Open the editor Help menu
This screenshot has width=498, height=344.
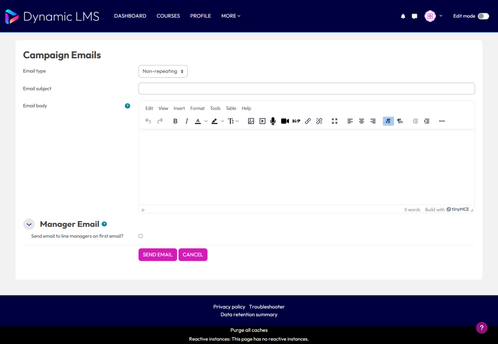246,108
